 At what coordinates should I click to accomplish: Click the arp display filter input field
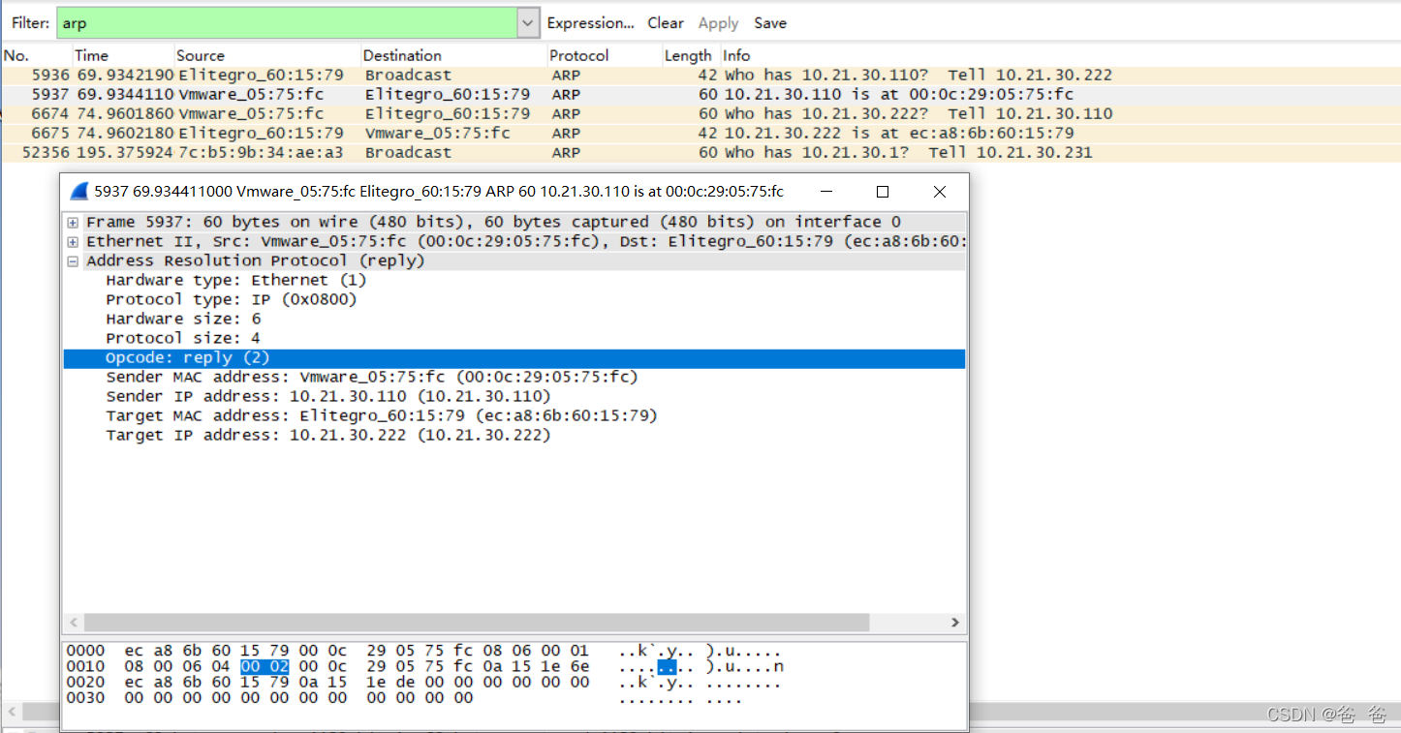pos(288,23)
